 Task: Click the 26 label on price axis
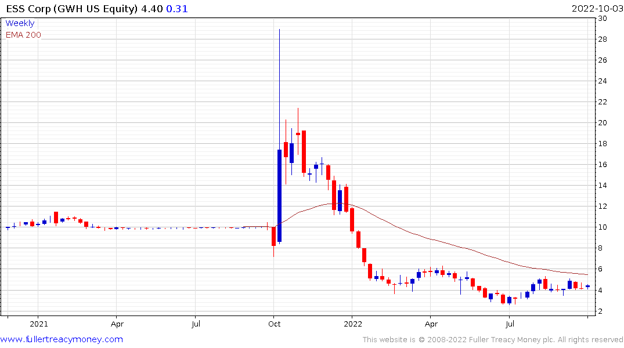pos(603,60)
